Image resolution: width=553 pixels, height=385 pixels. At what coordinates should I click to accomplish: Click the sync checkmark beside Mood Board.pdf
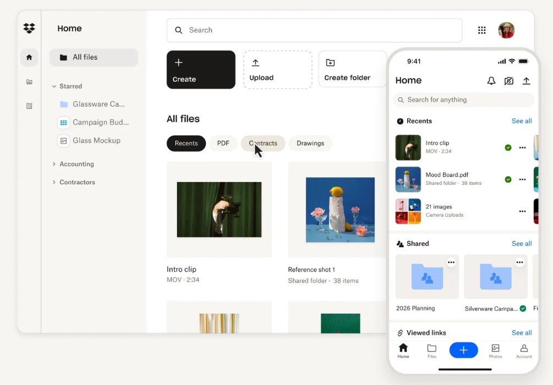coord(508,179)
